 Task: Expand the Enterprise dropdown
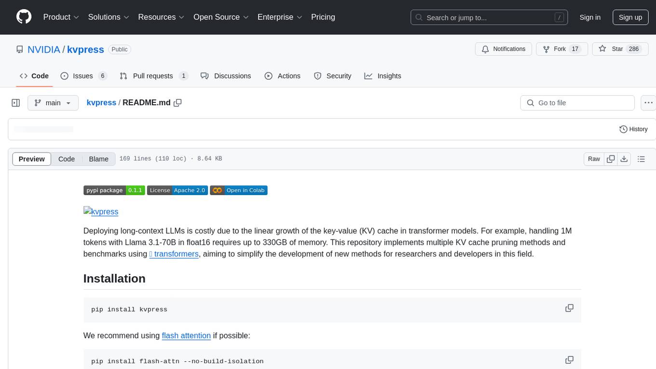tap(280, 17)
